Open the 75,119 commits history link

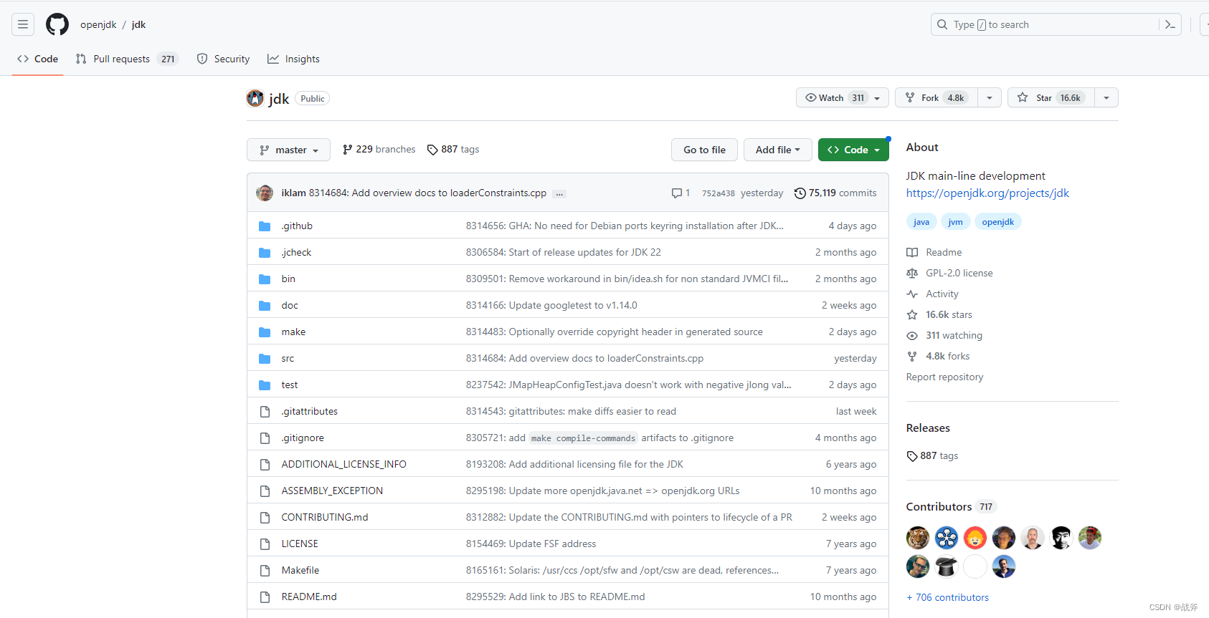click(835, 193)
